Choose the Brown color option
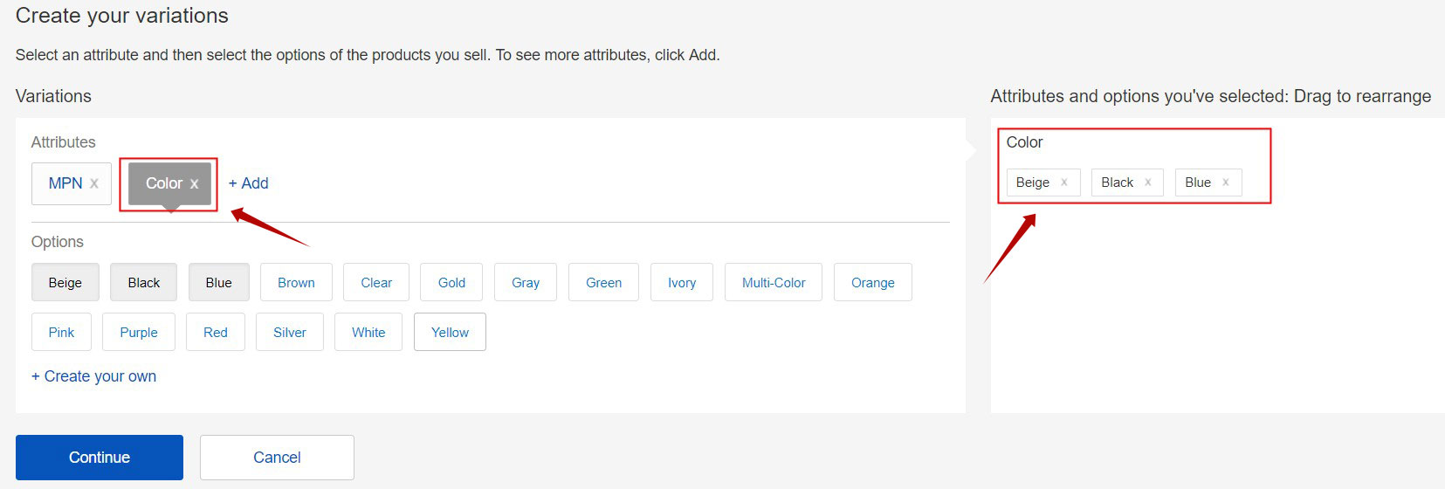Screen dimensions: 1445x489 click(x=296, y=283)
